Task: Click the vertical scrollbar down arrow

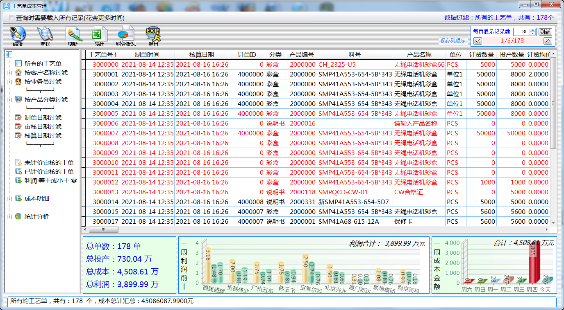Action: 553,223
